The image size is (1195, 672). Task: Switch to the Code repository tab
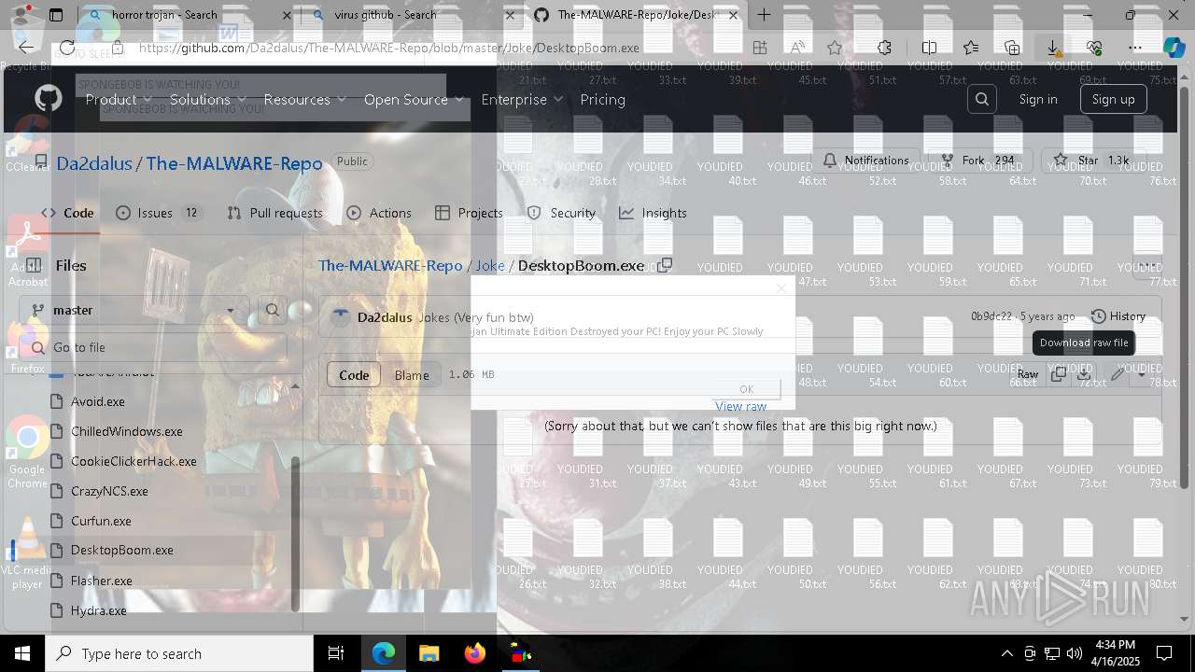(67, 213)
